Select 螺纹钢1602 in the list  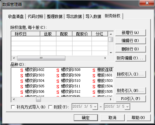click(x=34, y=70)
